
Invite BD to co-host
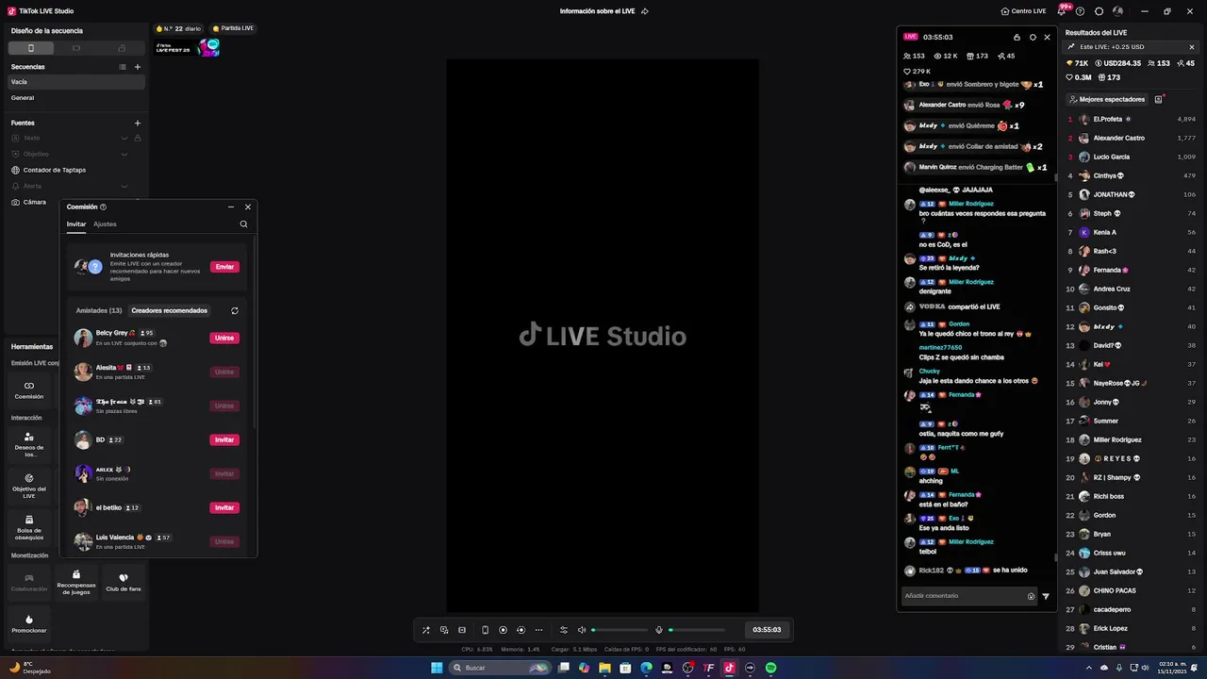point(224,439)
